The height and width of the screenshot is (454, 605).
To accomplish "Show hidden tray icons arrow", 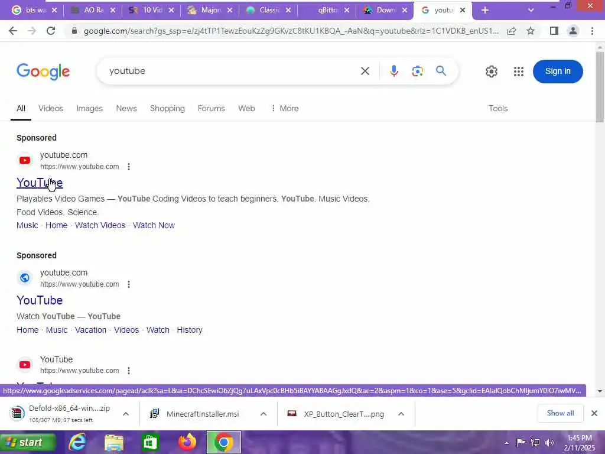I will (x=506, y=443).
